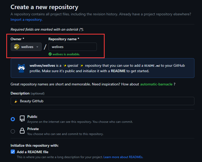Click the GitHub mascot cat icon
The width and height of the screenshot is (202, 162).
click(x=21, y=68)
